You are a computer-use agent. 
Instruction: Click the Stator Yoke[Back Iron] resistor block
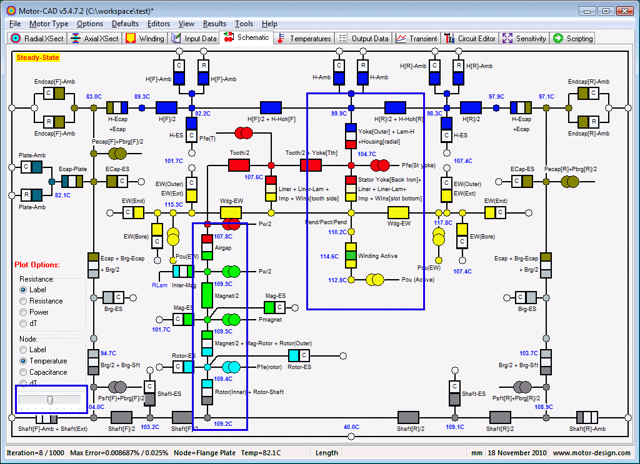pos(351,189)
